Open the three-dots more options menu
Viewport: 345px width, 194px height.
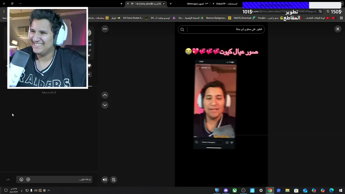105,29
